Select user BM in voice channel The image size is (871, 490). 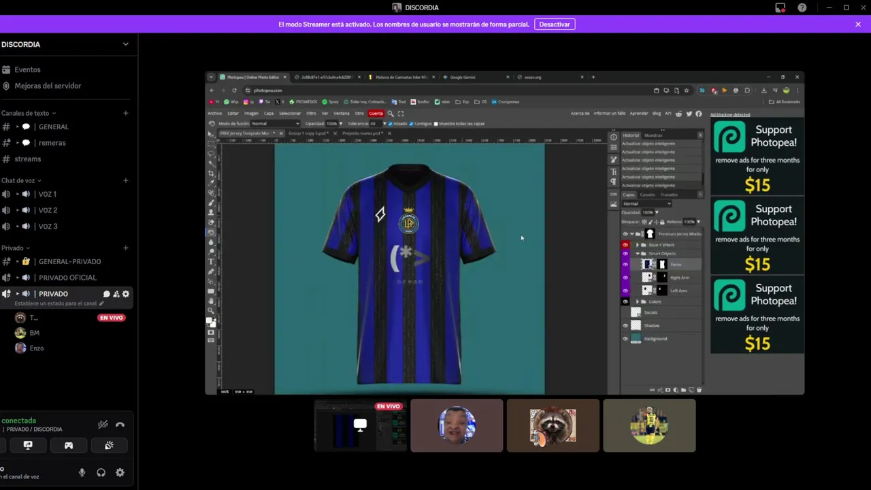point(34,333)
